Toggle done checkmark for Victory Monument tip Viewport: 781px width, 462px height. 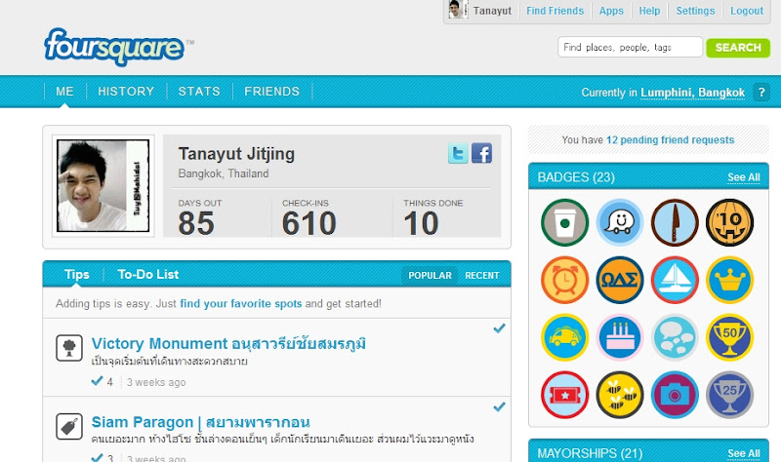[x=499, y=328]
